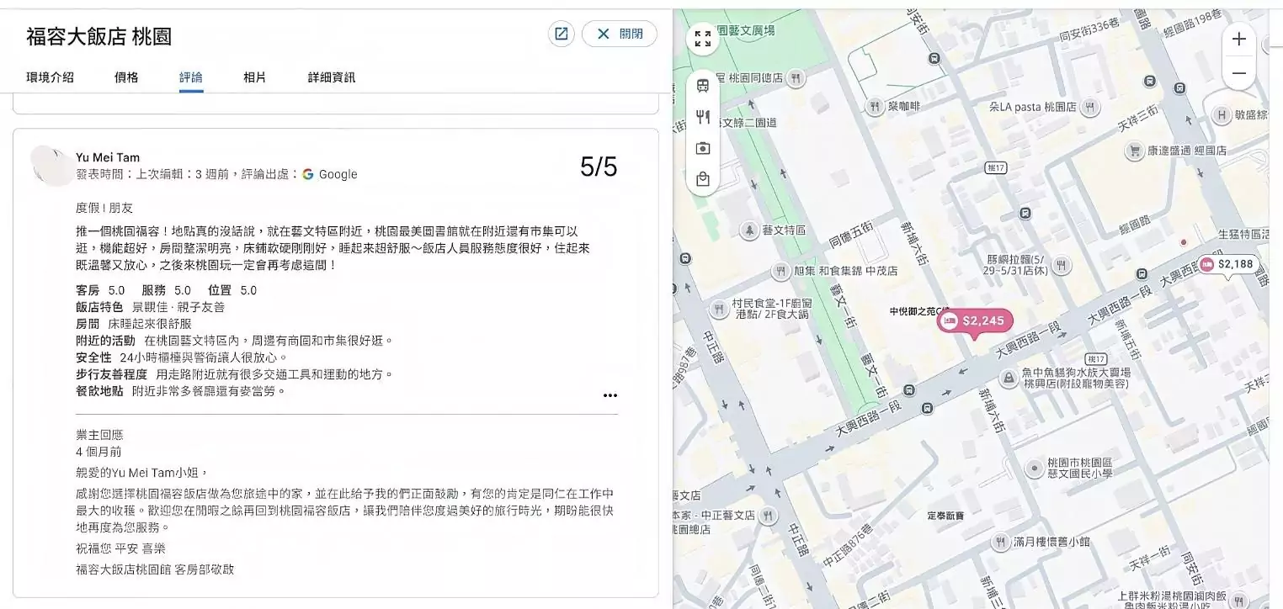Click the 5/5 review score
This screenshot has width=1283, height=609.
click(599, 167)
